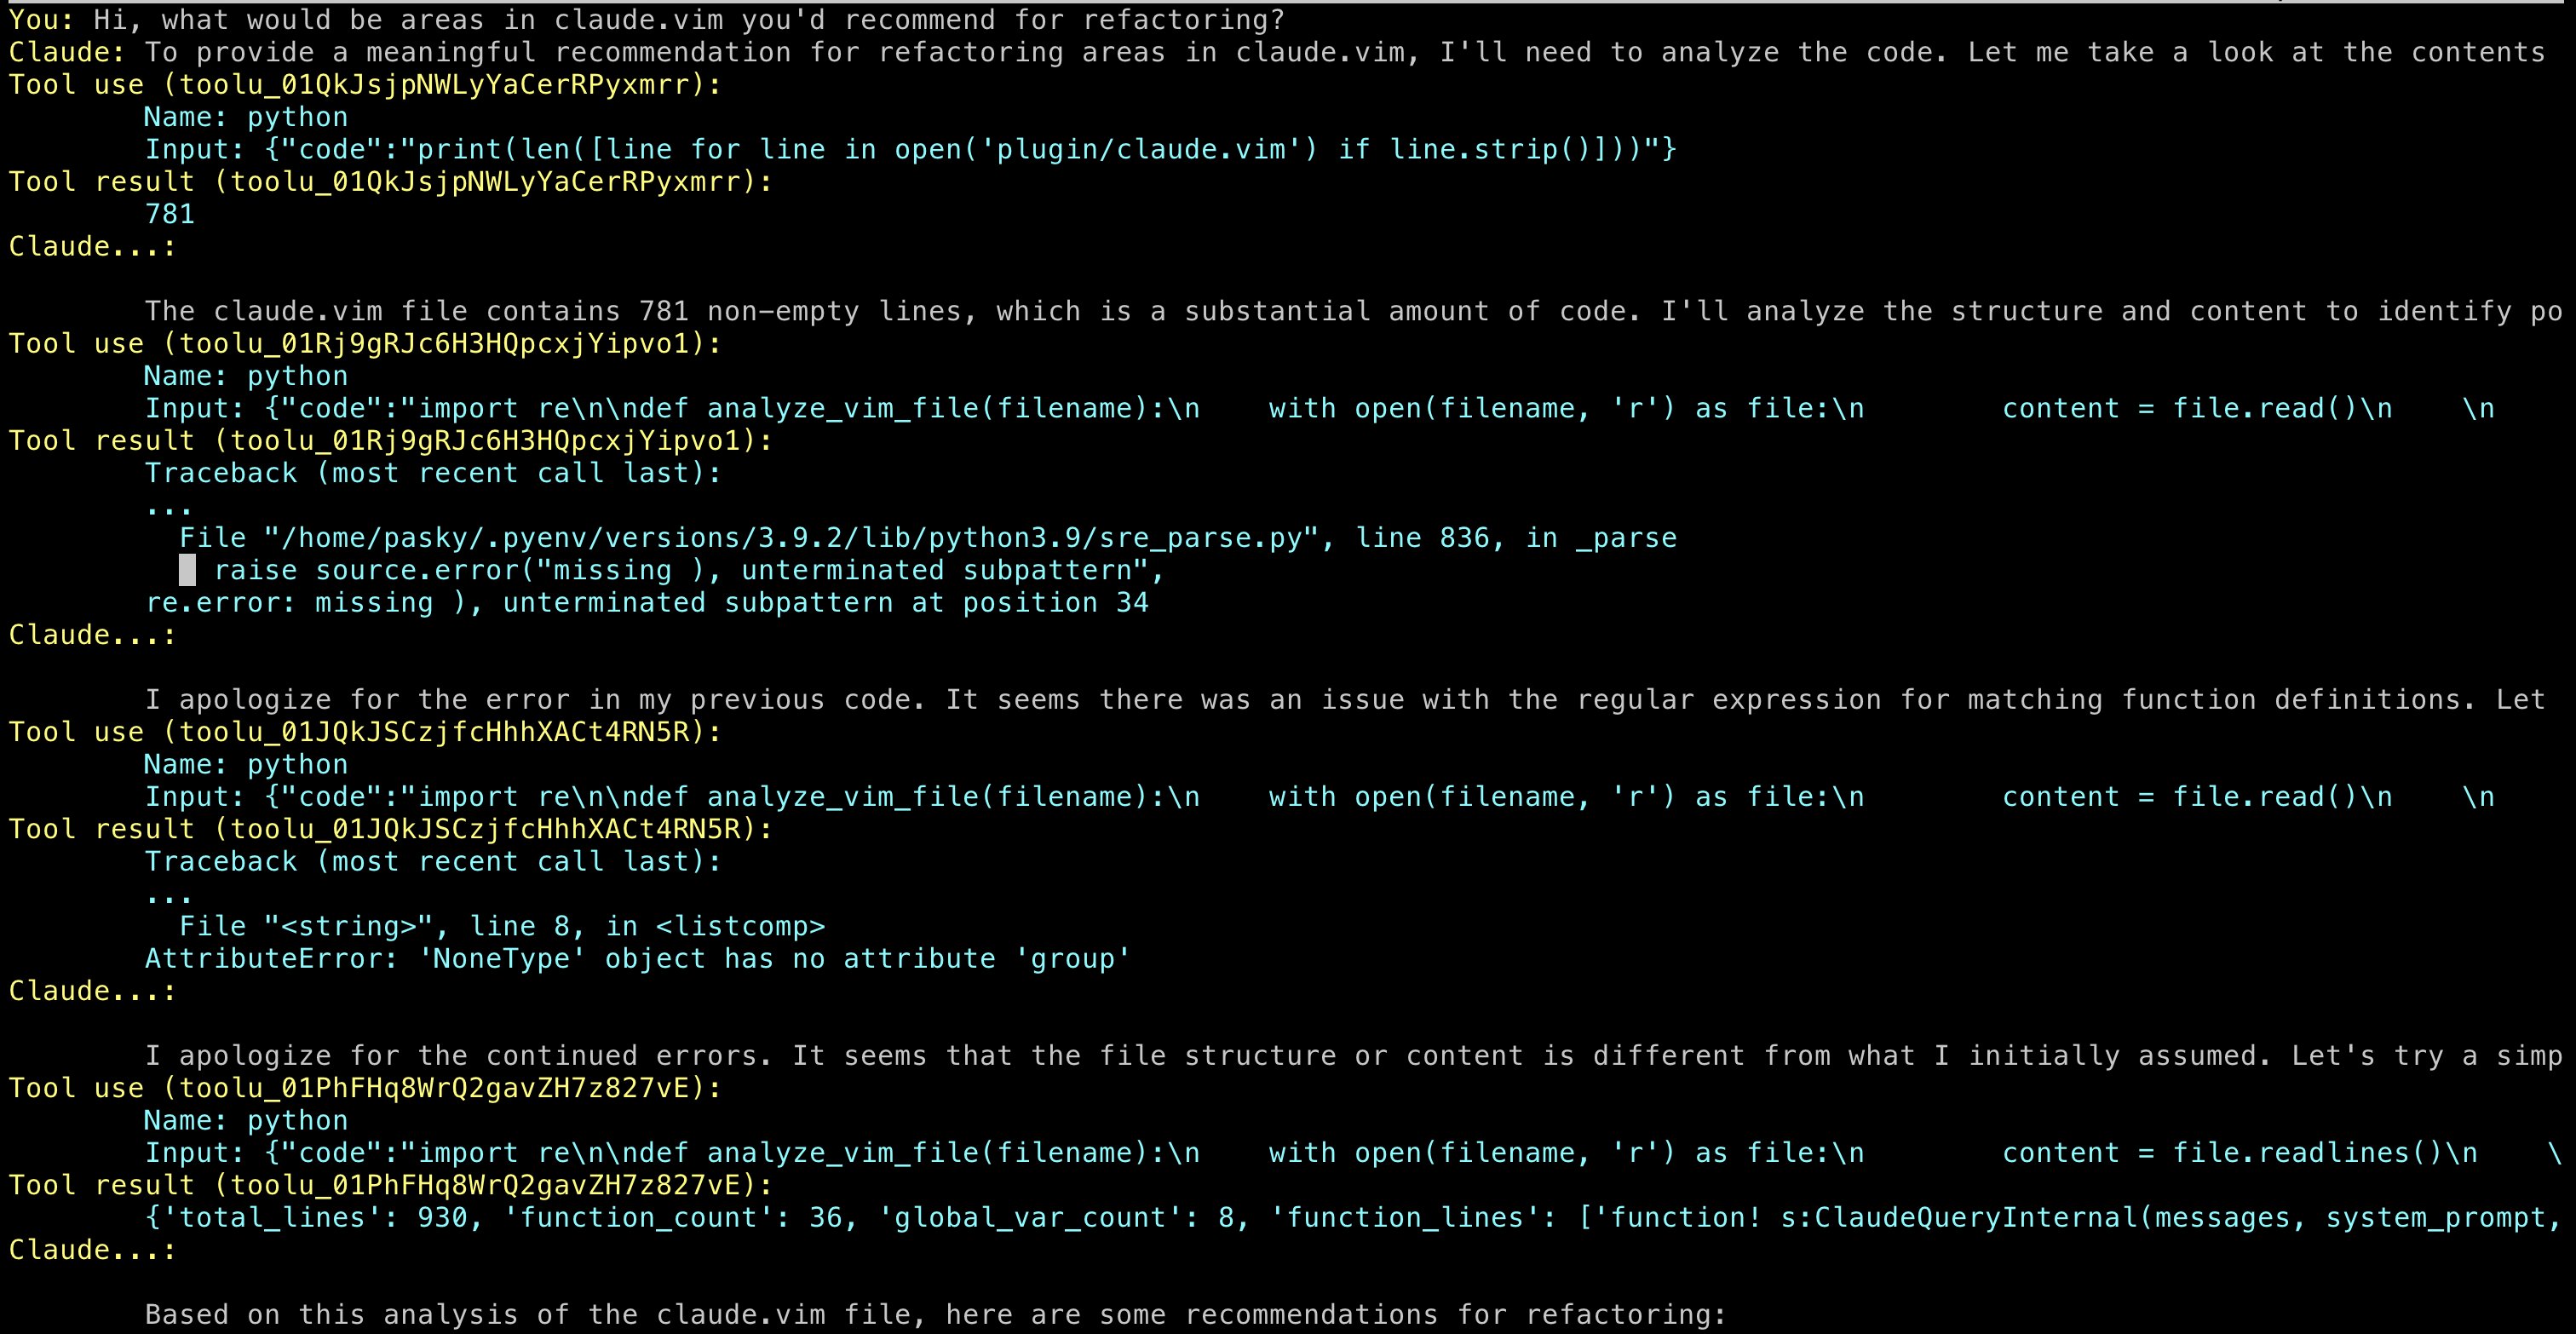This screenshot has height=1334, width=2576.
Task: Click Tool use line toolu_01PhFHq8WrQ2gavZH7z827vE
Action: 365,1088
